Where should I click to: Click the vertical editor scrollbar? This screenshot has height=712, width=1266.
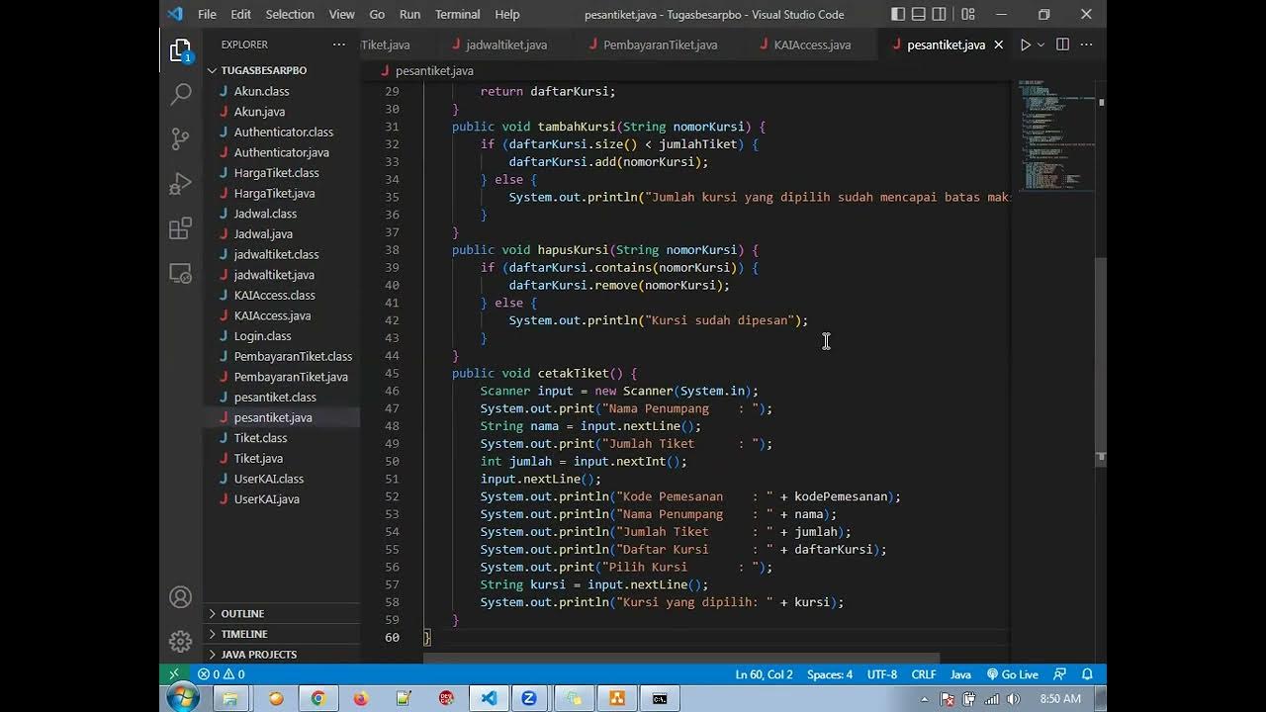point(1101,361)
